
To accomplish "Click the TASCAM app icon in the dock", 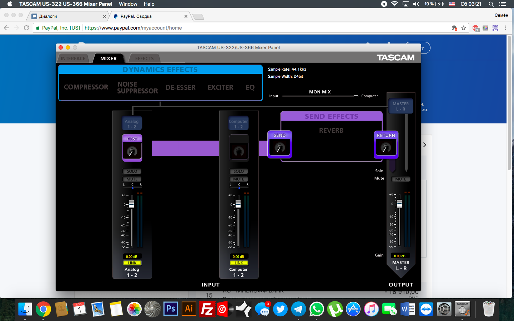I will point(462,309).
